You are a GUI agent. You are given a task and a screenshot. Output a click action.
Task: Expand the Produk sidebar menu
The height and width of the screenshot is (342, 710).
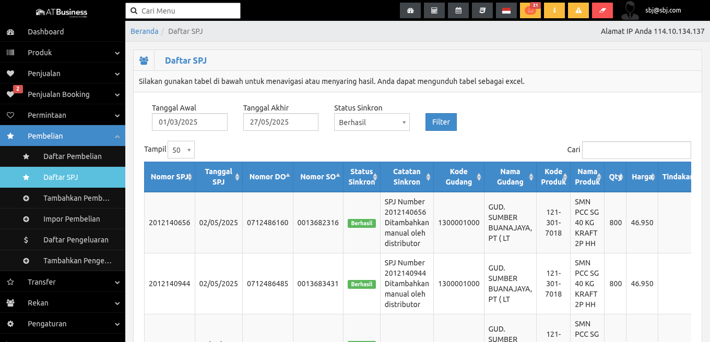63,53
